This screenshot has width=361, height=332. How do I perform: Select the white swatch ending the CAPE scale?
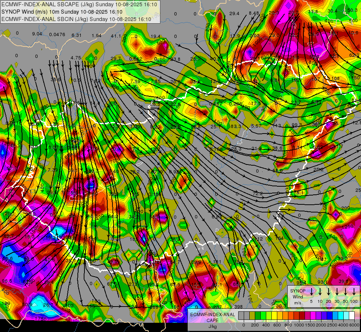click(352, 315)
